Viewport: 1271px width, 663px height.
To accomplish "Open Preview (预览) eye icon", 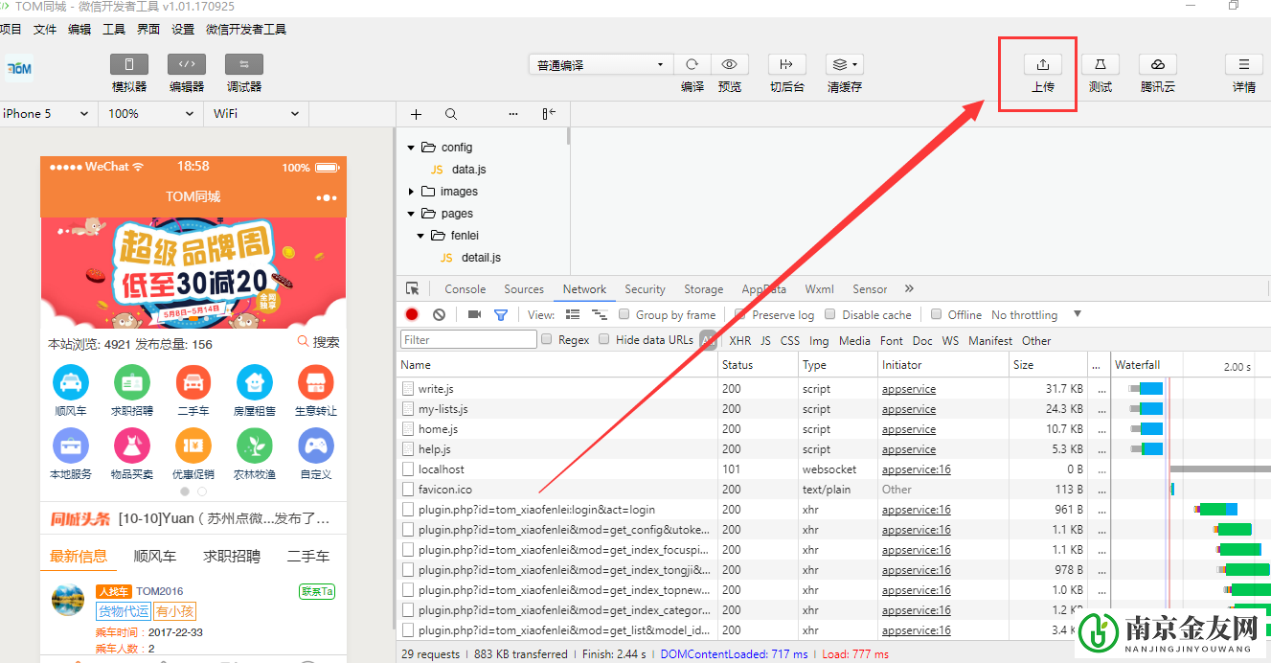I will pyautogui.click(x=730, y=65).
